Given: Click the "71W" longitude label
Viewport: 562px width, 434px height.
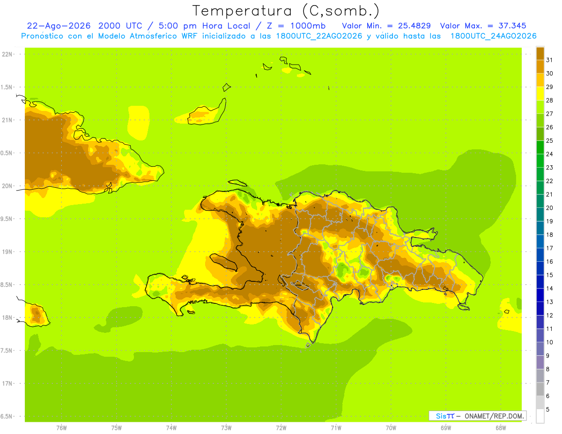Looking at the screenshot, I should [336, 428].
